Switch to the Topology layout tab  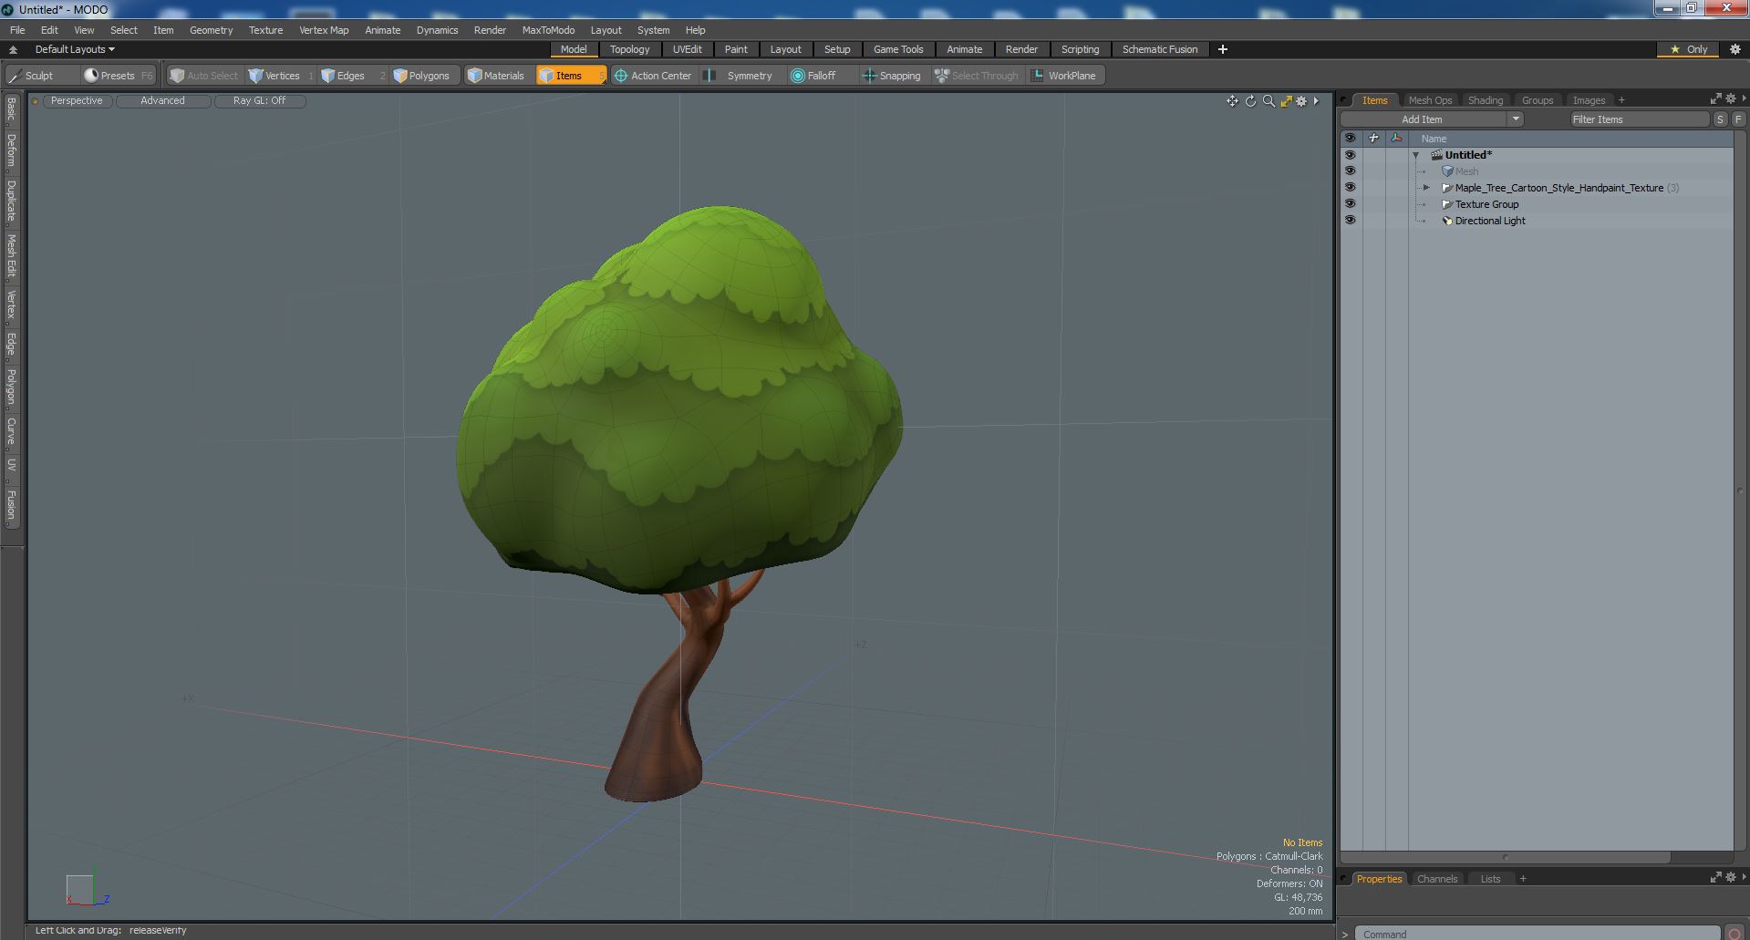[630, 49]
